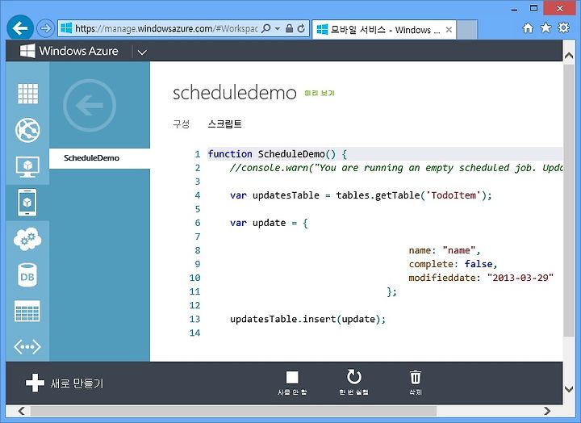Click the 삭제 trash button
This screenshot has width=581, height=423.
416,383
